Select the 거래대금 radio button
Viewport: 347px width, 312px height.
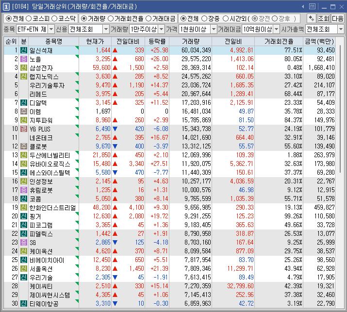(x=149, y=18)
